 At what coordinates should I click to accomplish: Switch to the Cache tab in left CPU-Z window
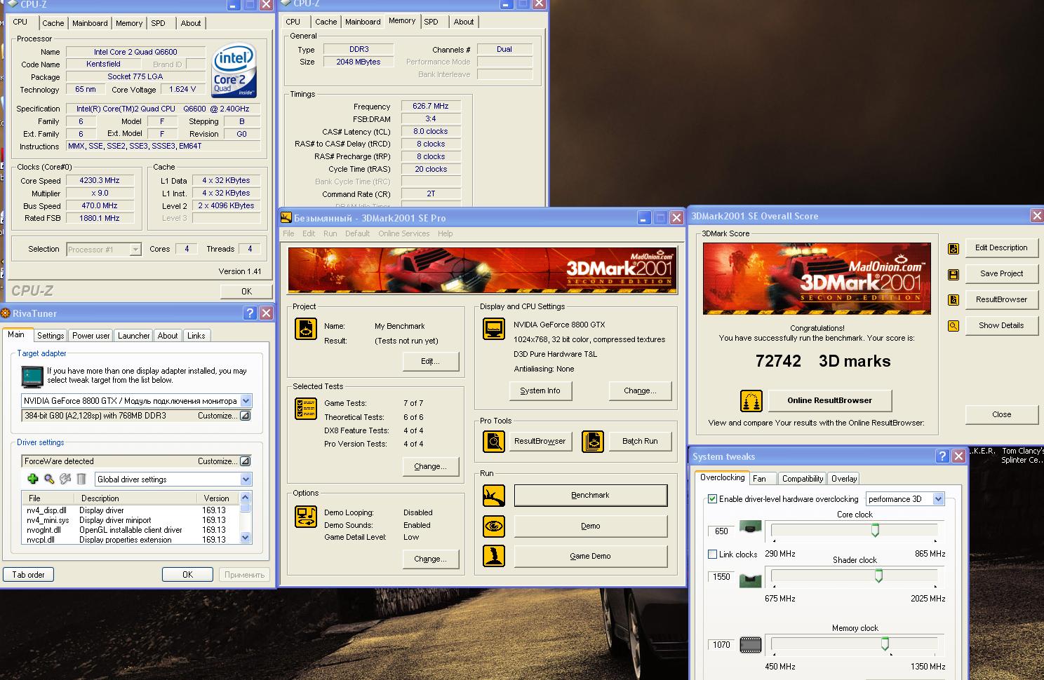point(53,23)
